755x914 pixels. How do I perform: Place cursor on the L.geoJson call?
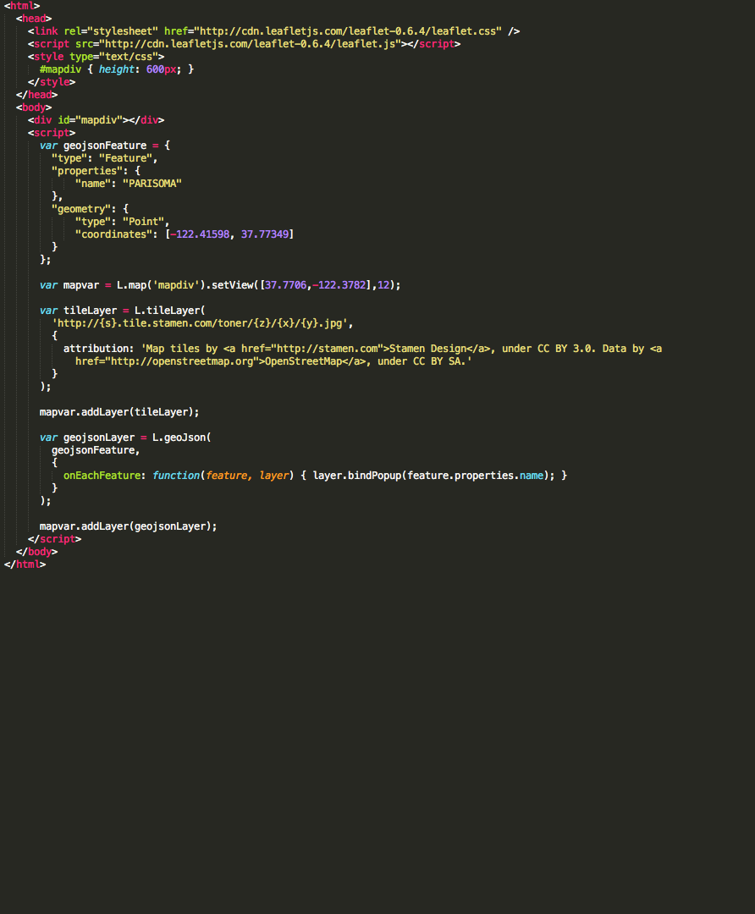pyautogui.click(x=179, y=438)
